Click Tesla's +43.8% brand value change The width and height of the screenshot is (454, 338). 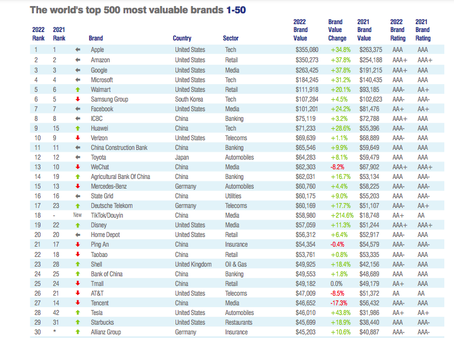[x=340, y=313]
